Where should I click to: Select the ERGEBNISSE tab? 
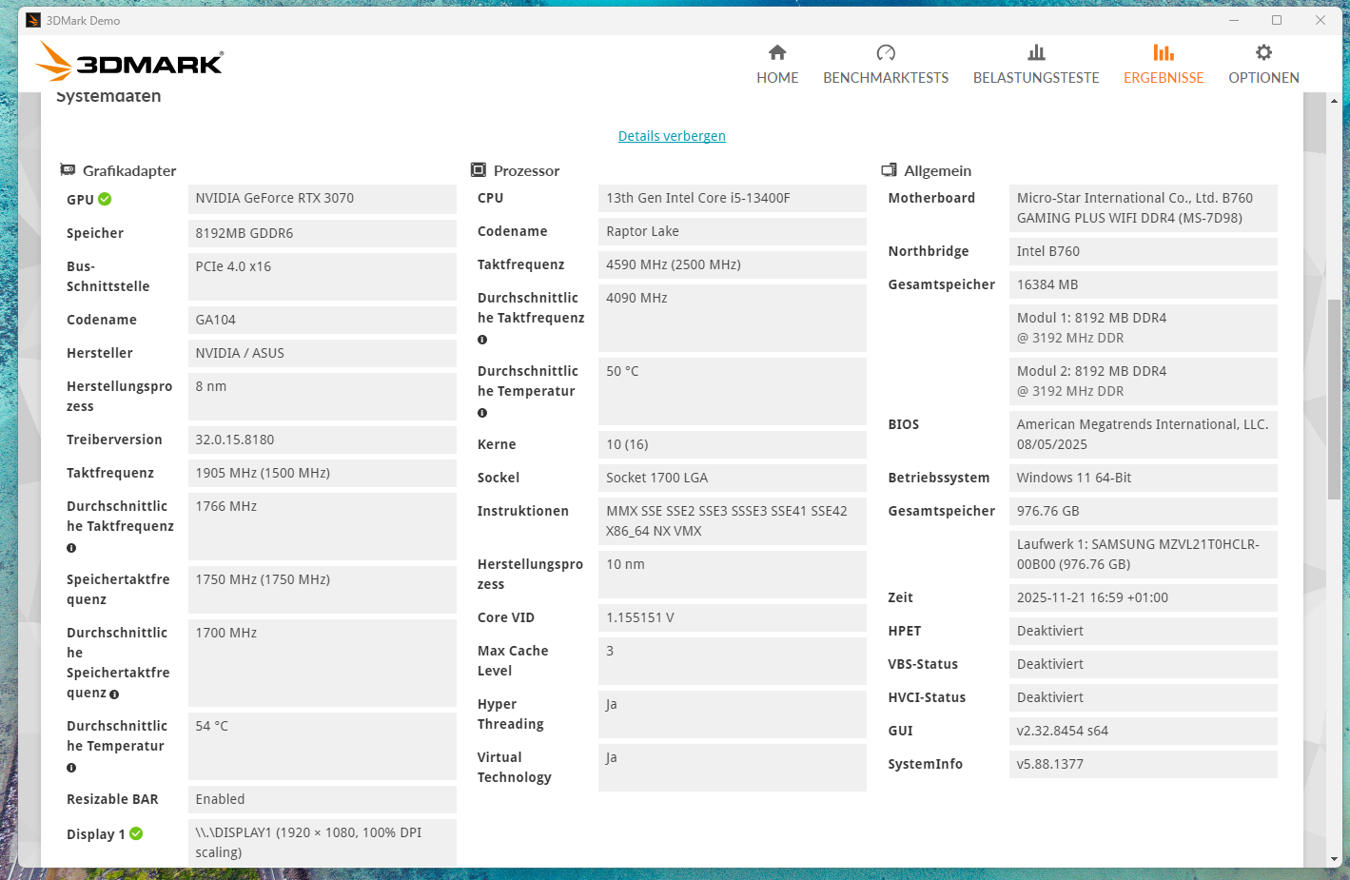1164,64
